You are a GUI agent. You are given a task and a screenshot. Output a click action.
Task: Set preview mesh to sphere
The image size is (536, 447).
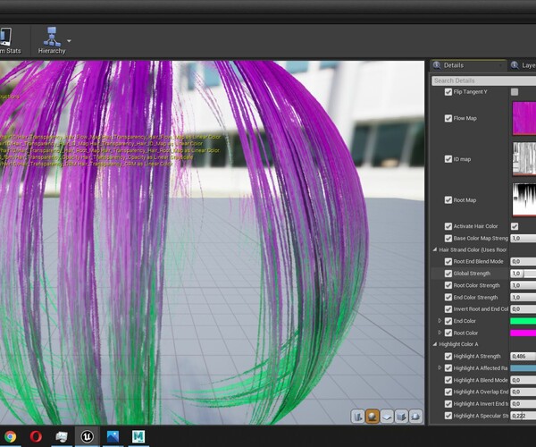373,417
